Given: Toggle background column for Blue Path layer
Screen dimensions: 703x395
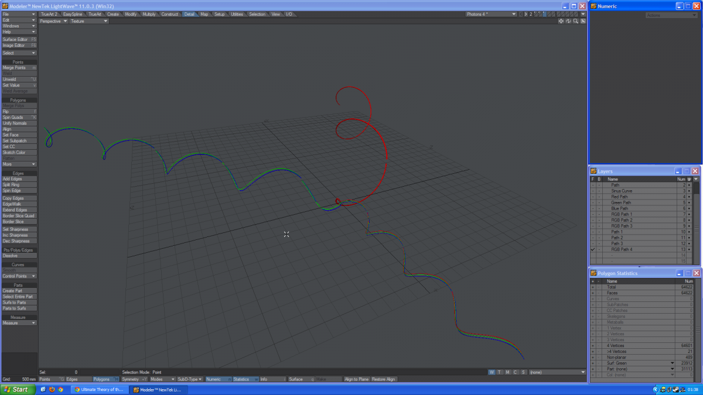Looking at the screenshot, I should tap(599, 208).
